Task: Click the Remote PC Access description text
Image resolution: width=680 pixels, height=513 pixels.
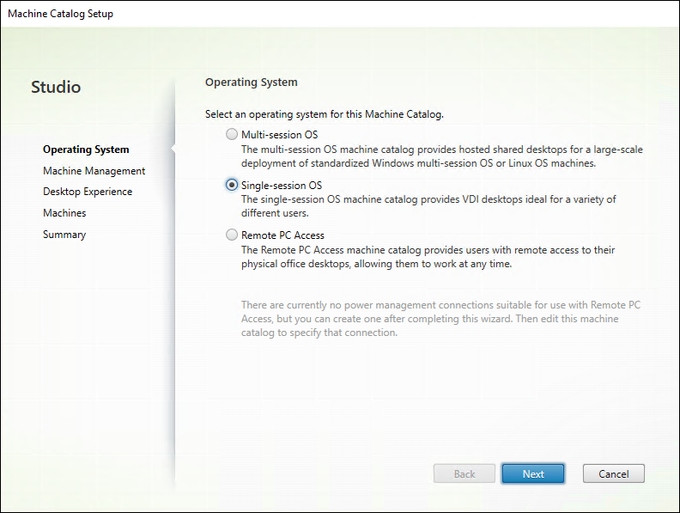Action: [428, 257]
